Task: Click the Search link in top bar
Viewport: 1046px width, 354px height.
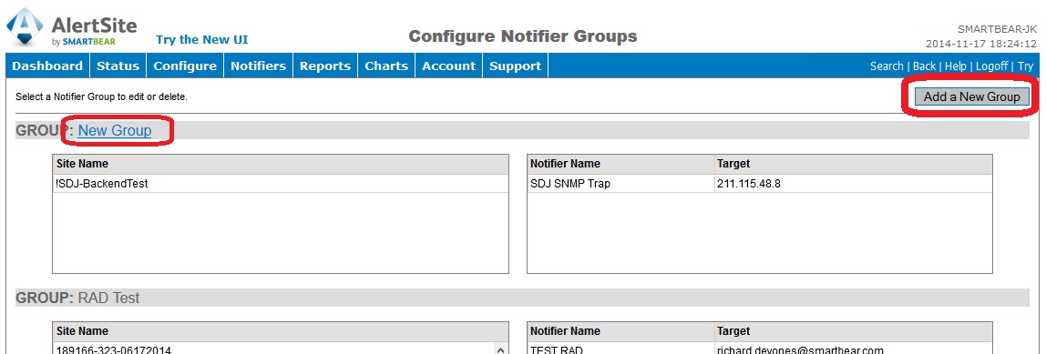Action: pos(887,66)
